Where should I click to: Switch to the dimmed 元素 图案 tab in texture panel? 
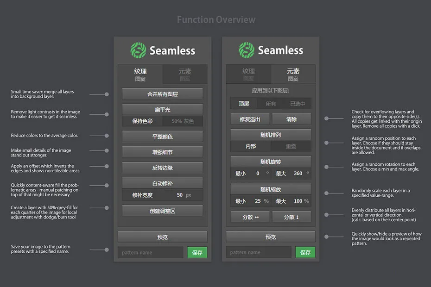[x=185, y=75]
